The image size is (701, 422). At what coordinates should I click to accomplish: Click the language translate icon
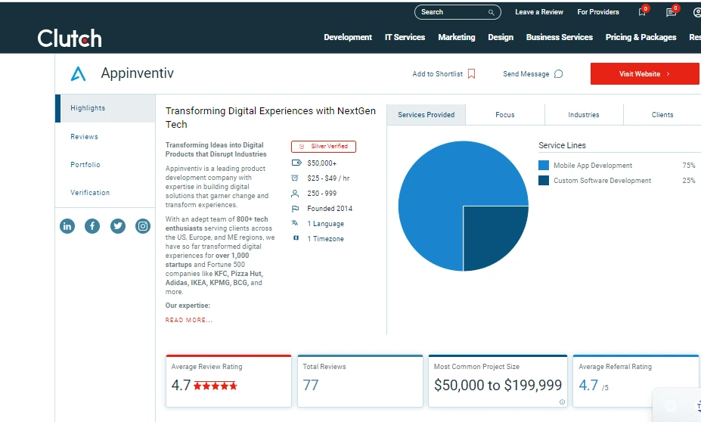point(295,223)
